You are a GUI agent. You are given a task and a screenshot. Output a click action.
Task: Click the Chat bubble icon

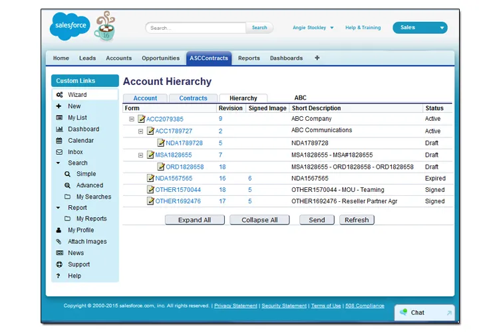(404, 312)
